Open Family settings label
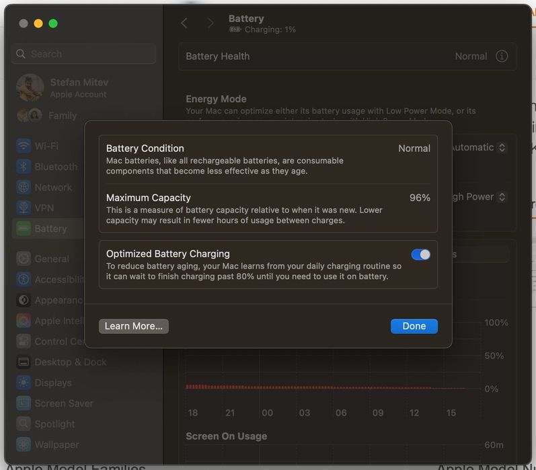The width and height of the screenshot is (536, 470). click(63, 116)
